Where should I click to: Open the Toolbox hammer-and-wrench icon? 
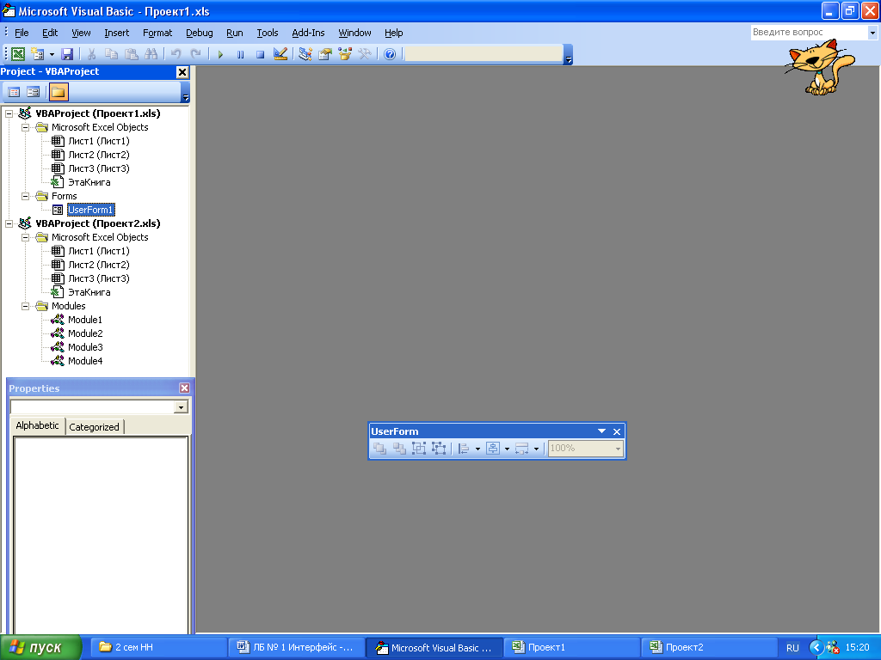point(364,54)
